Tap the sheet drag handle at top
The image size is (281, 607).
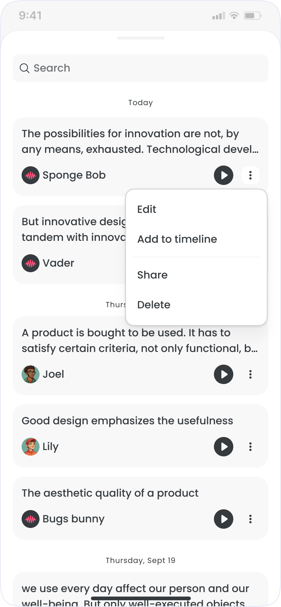point(140,38)
